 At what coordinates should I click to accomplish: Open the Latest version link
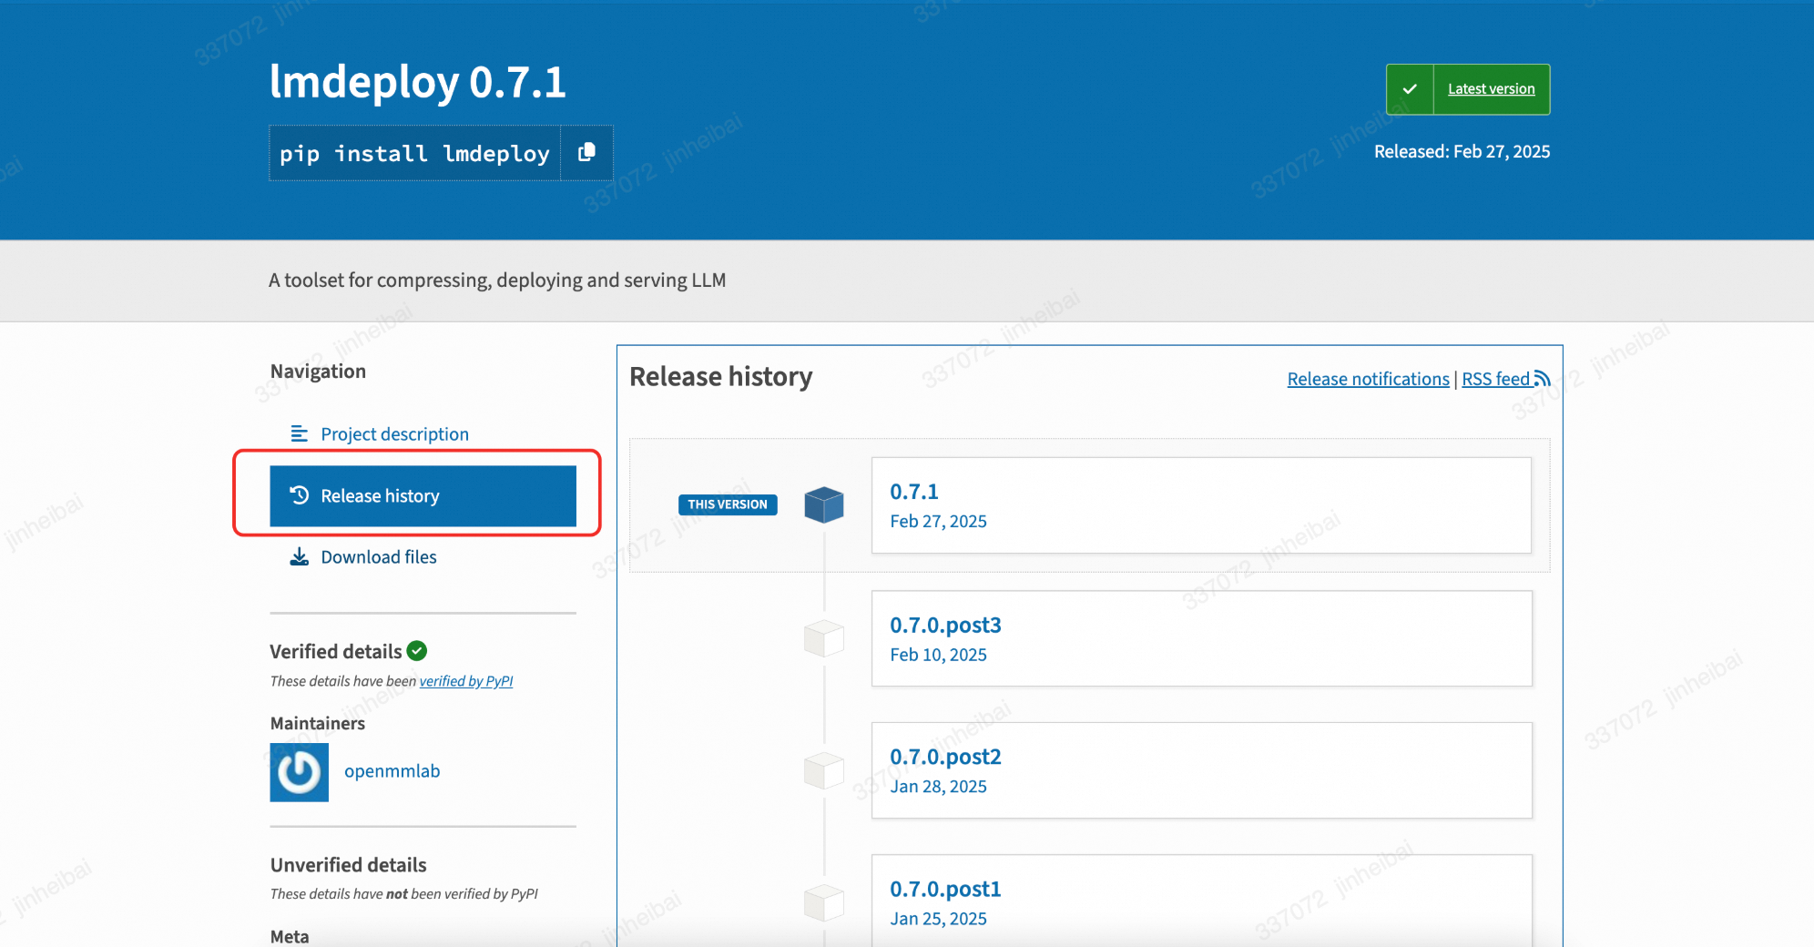tap(1491, 89)
